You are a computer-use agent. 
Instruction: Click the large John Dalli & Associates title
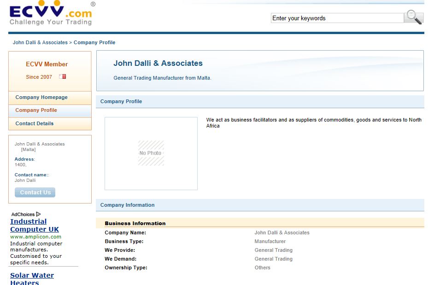click(x=158, y=64)
